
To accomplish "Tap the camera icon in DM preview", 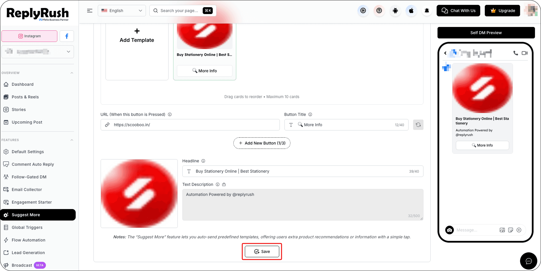I will (x=450, y=230).
